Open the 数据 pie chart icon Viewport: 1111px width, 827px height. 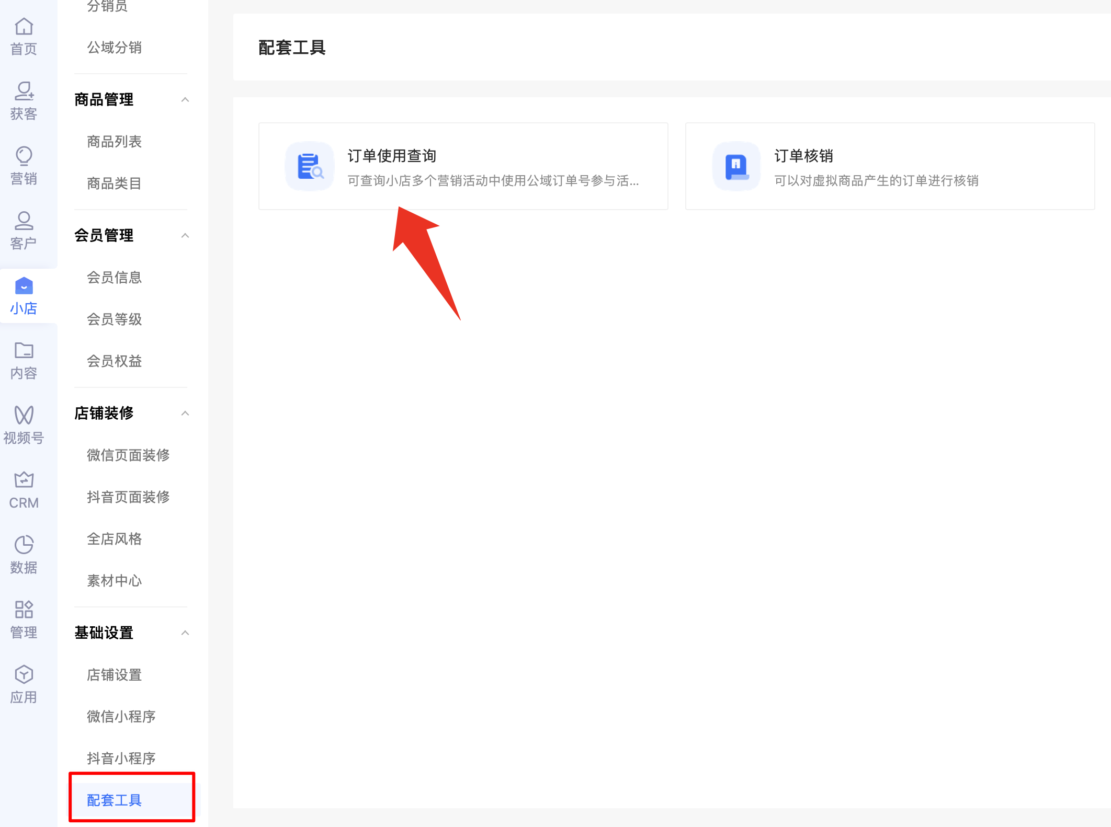[x=24, y=545]
